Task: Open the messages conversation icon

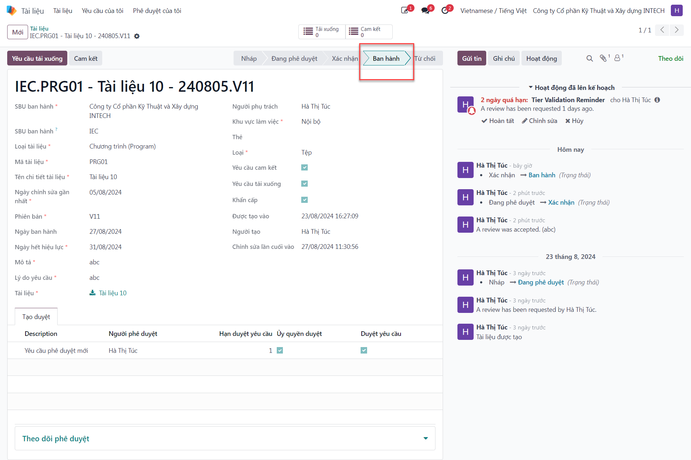Action: [426, 10]
